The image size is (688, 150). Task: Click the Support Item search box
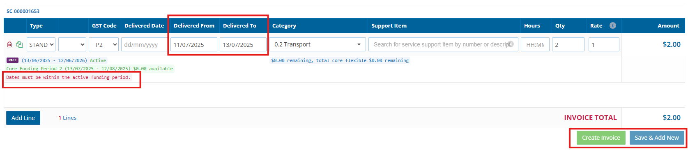pyautogui.click(x=443, y=44)
